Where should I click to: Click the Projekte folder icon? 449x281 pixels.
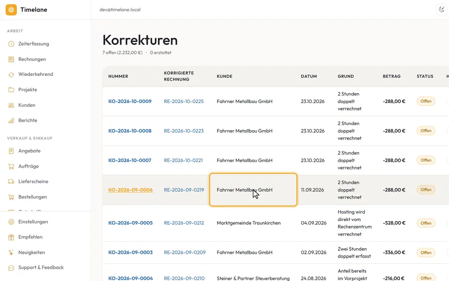point(11,90)
